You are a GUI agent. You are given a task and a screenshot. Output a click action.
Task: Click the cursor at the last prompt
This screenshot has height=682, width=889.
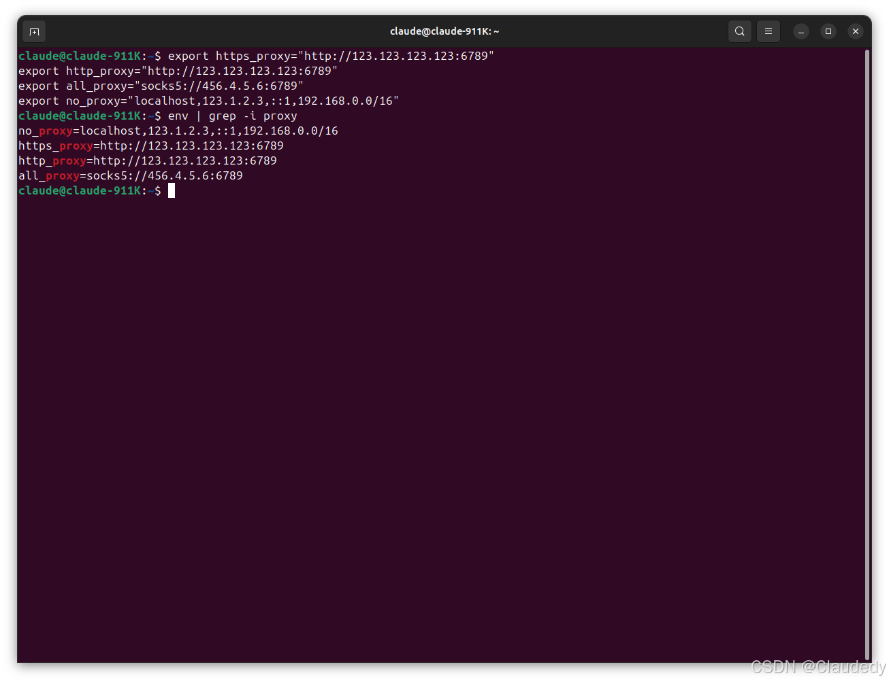point(172,190)
